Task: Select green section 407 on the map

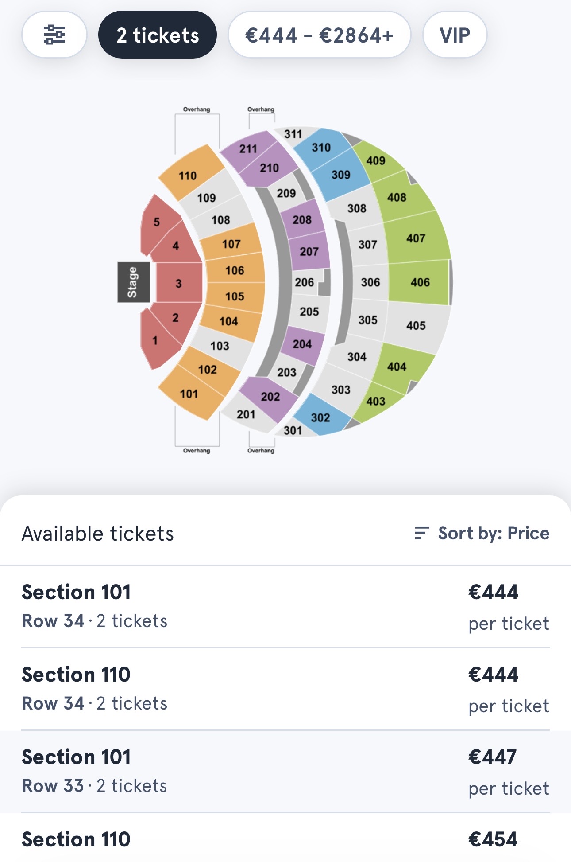Action: (416, 238)
